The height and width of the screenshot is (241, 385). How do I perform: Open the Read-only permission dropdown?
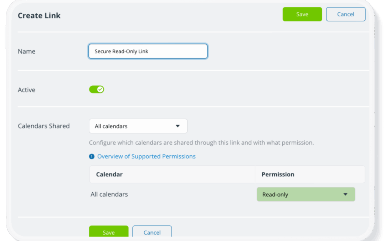(306, 194)
